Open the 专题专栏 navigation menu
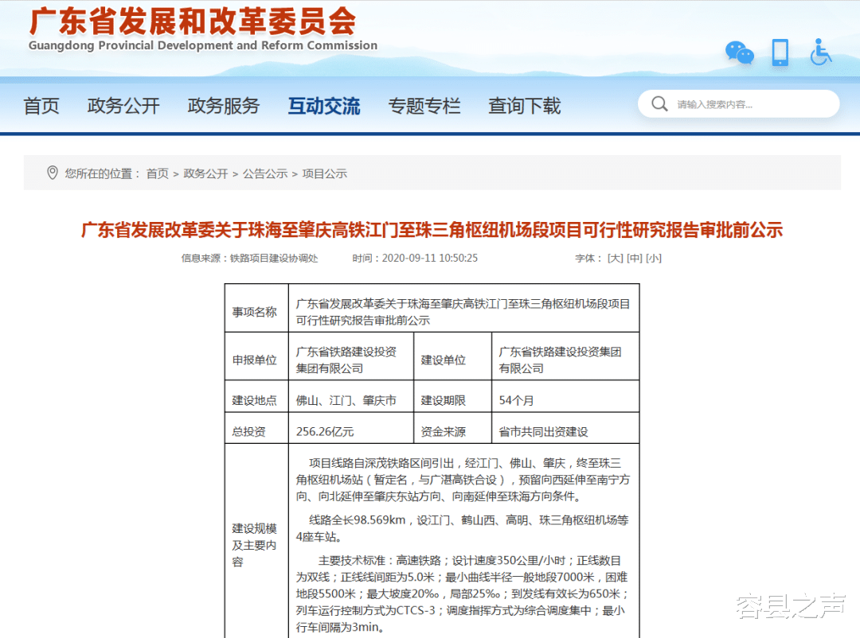This screenshot has width=860, height=638. [x=424, y=105]
